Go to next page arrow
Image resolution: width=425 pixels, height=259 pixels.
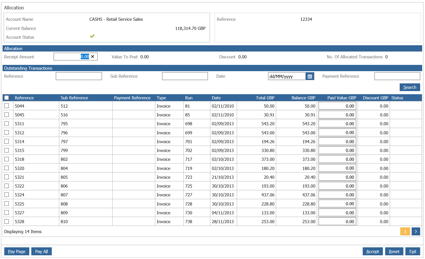[416, 231]
